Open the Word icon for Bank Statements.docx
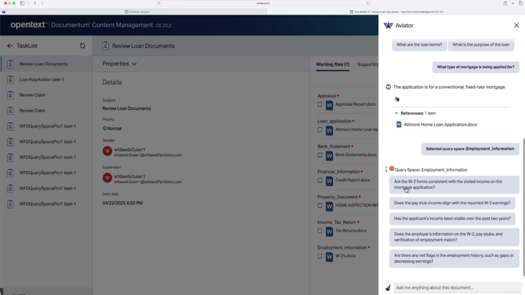This screenshot has width=525, height=295. coord(329,155)
